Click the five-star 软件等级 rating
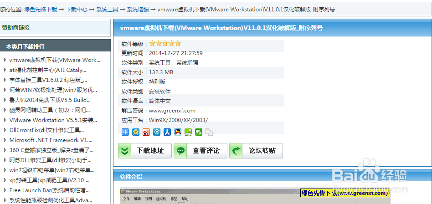432x204 pixels. (165, 44)
